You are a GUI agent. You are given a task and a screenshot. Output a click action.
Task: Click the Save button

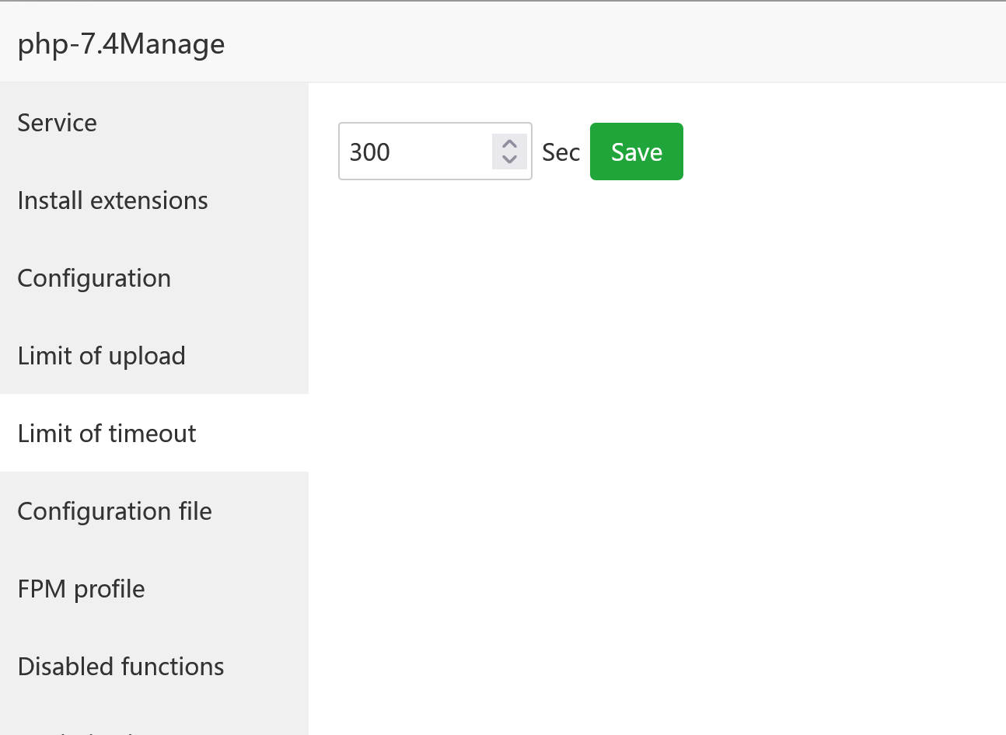coord(636,152)
